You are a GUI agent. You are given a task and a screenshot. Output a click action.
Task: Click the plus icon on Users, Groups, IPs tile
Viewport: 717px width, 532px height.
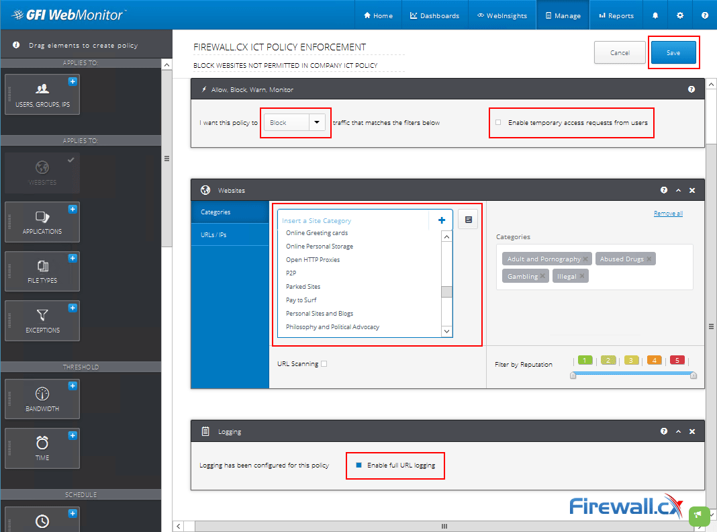(x=73, y=81)
